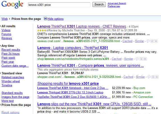Open Shopping results for lenovo x301 price
Viewport: 161px width, 114px height.
(68, 83)
